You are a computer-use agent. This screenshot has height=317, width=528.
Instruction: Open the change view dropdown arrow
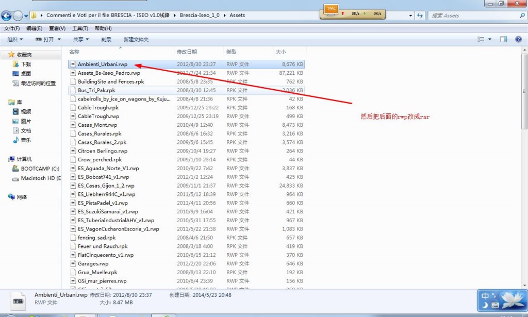[x=490, y=39]
